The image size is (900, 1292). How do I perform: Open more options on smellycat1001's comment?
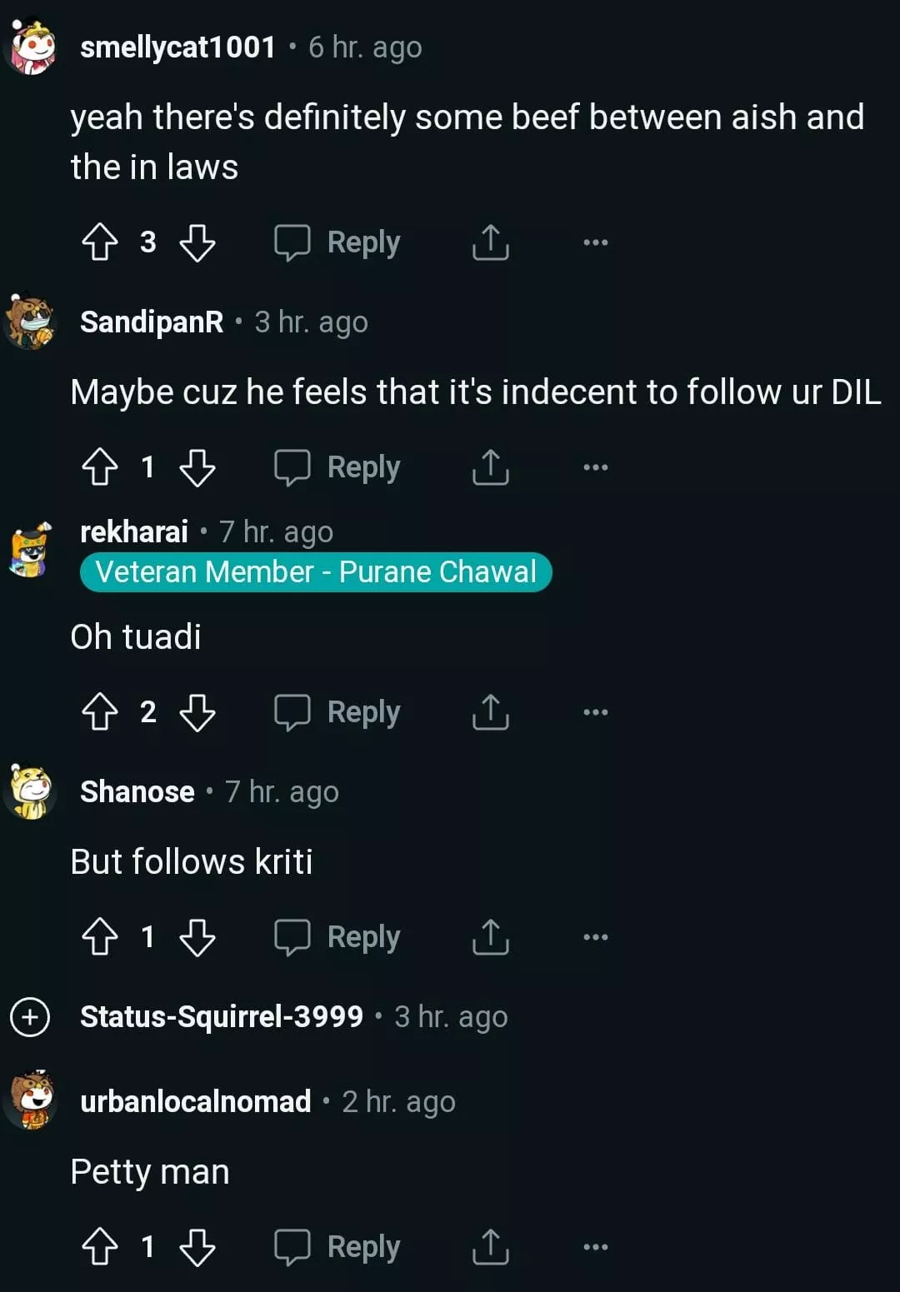pos(595,242)
